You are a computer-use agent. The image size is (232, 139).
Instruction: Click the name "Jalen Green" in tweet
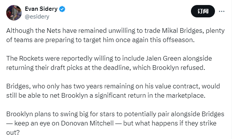(163, 58)
